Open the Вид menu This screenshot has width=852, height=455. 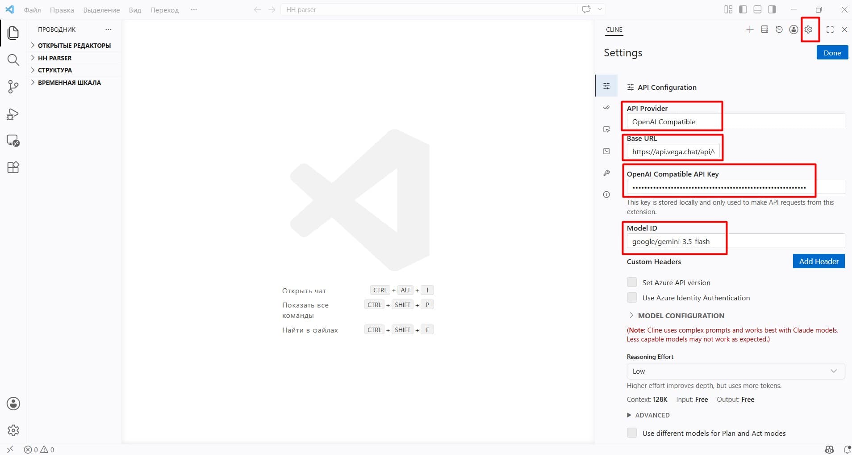pos(135,10)
